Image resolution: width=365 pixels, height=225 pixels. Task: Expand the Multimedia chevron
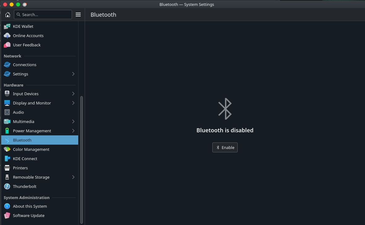pyautogui.click(x=73, y=122)
